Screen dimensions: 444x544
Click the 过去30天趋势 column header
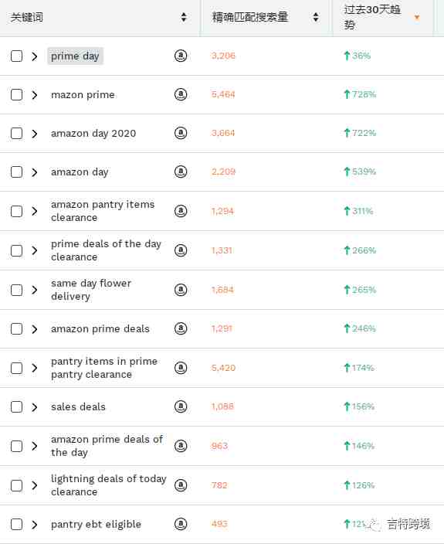(372, 17)
